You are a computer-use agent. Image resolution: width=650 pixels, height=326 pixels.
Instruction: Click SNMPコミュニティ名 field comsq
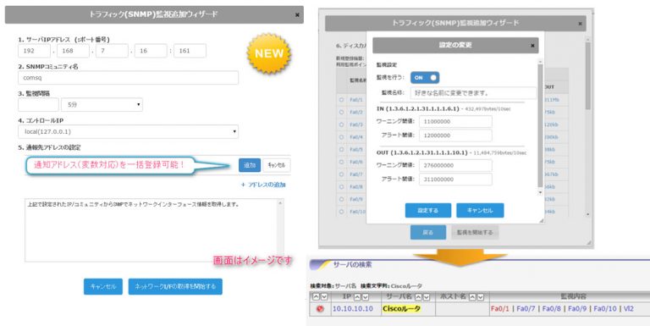point(128,78)
